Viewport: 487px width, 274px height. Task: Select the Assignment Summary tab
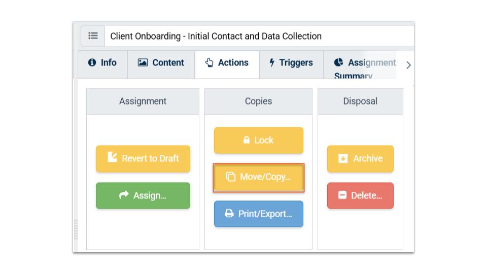[364, 65]
